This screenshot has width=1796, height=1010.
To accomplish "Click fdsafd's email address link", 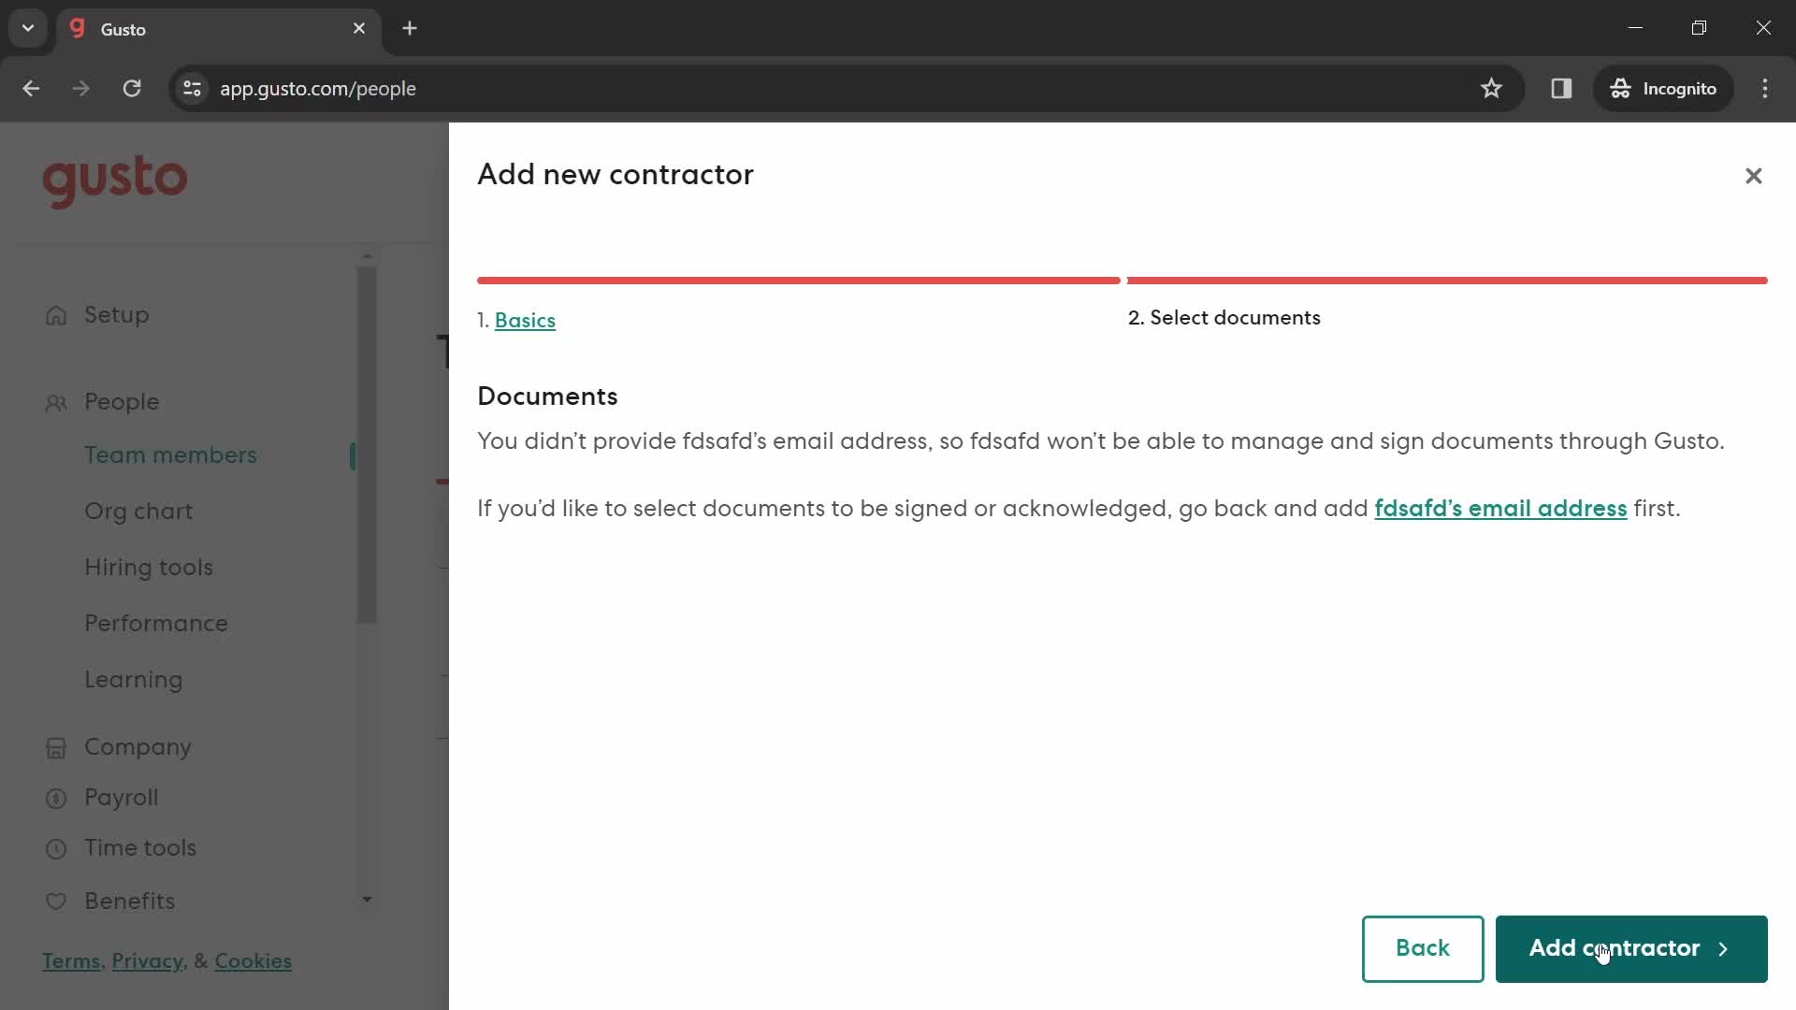I will click(1500, 510).
